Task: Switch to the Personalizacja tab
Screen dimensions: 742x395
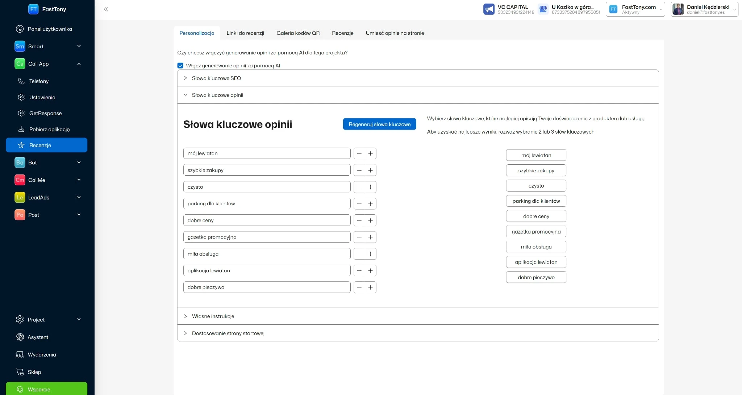Action: tap(197, 33)
